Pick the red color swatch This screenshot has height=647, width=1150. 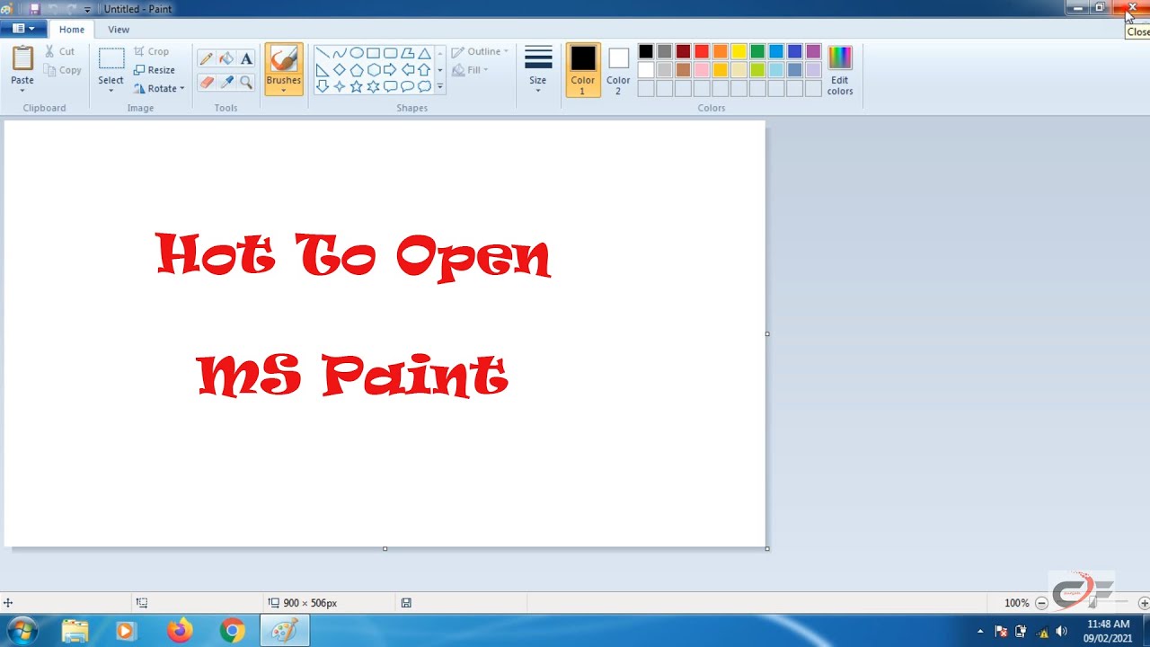[702, 52]
